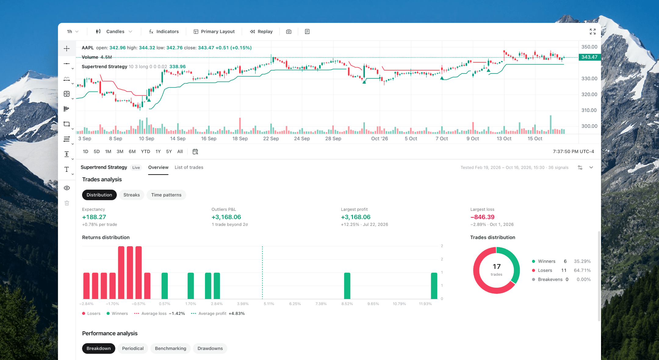Select the volume profile tool
Image resolution: width=659 pixels, height=360 pixels.
point(67,109)
